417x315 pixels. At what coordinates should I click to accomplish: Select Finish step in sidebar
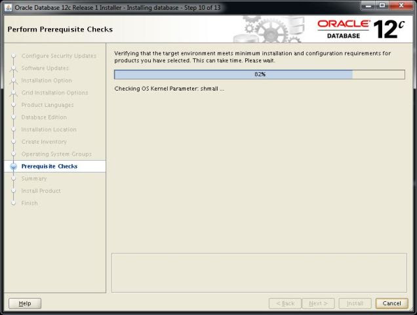tap(30, 203)
